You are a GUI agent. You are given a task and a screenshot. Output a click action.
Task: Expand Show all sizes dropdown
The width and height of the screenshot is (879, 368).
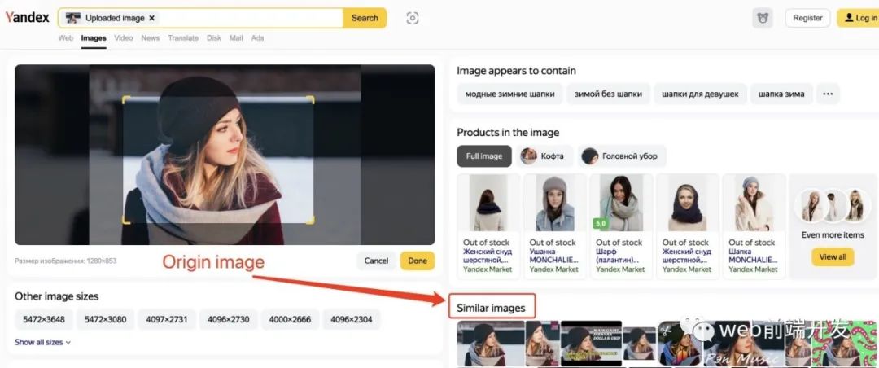coord(43,342)
